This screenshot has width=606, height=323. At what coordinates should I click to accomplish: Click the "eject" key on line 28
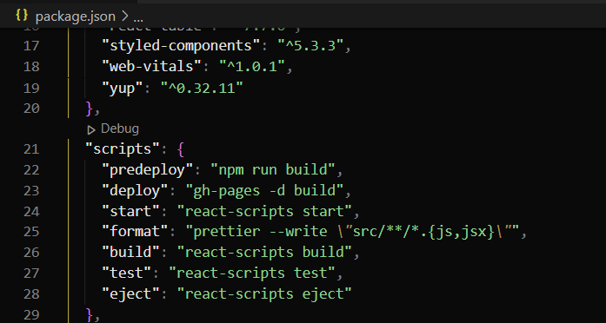(130, 294)
